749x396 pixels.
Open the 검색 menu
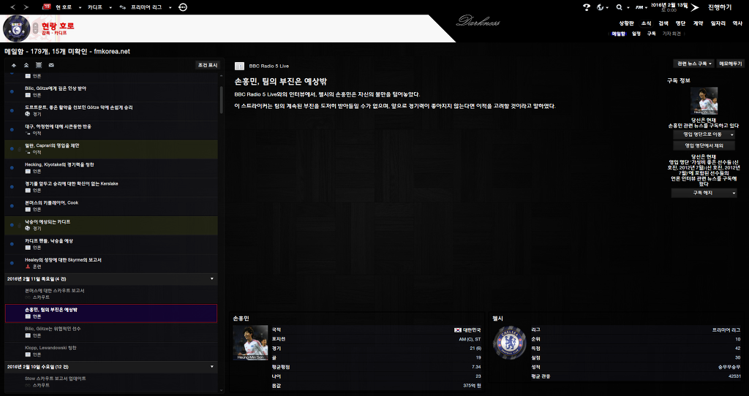[663, 23]
